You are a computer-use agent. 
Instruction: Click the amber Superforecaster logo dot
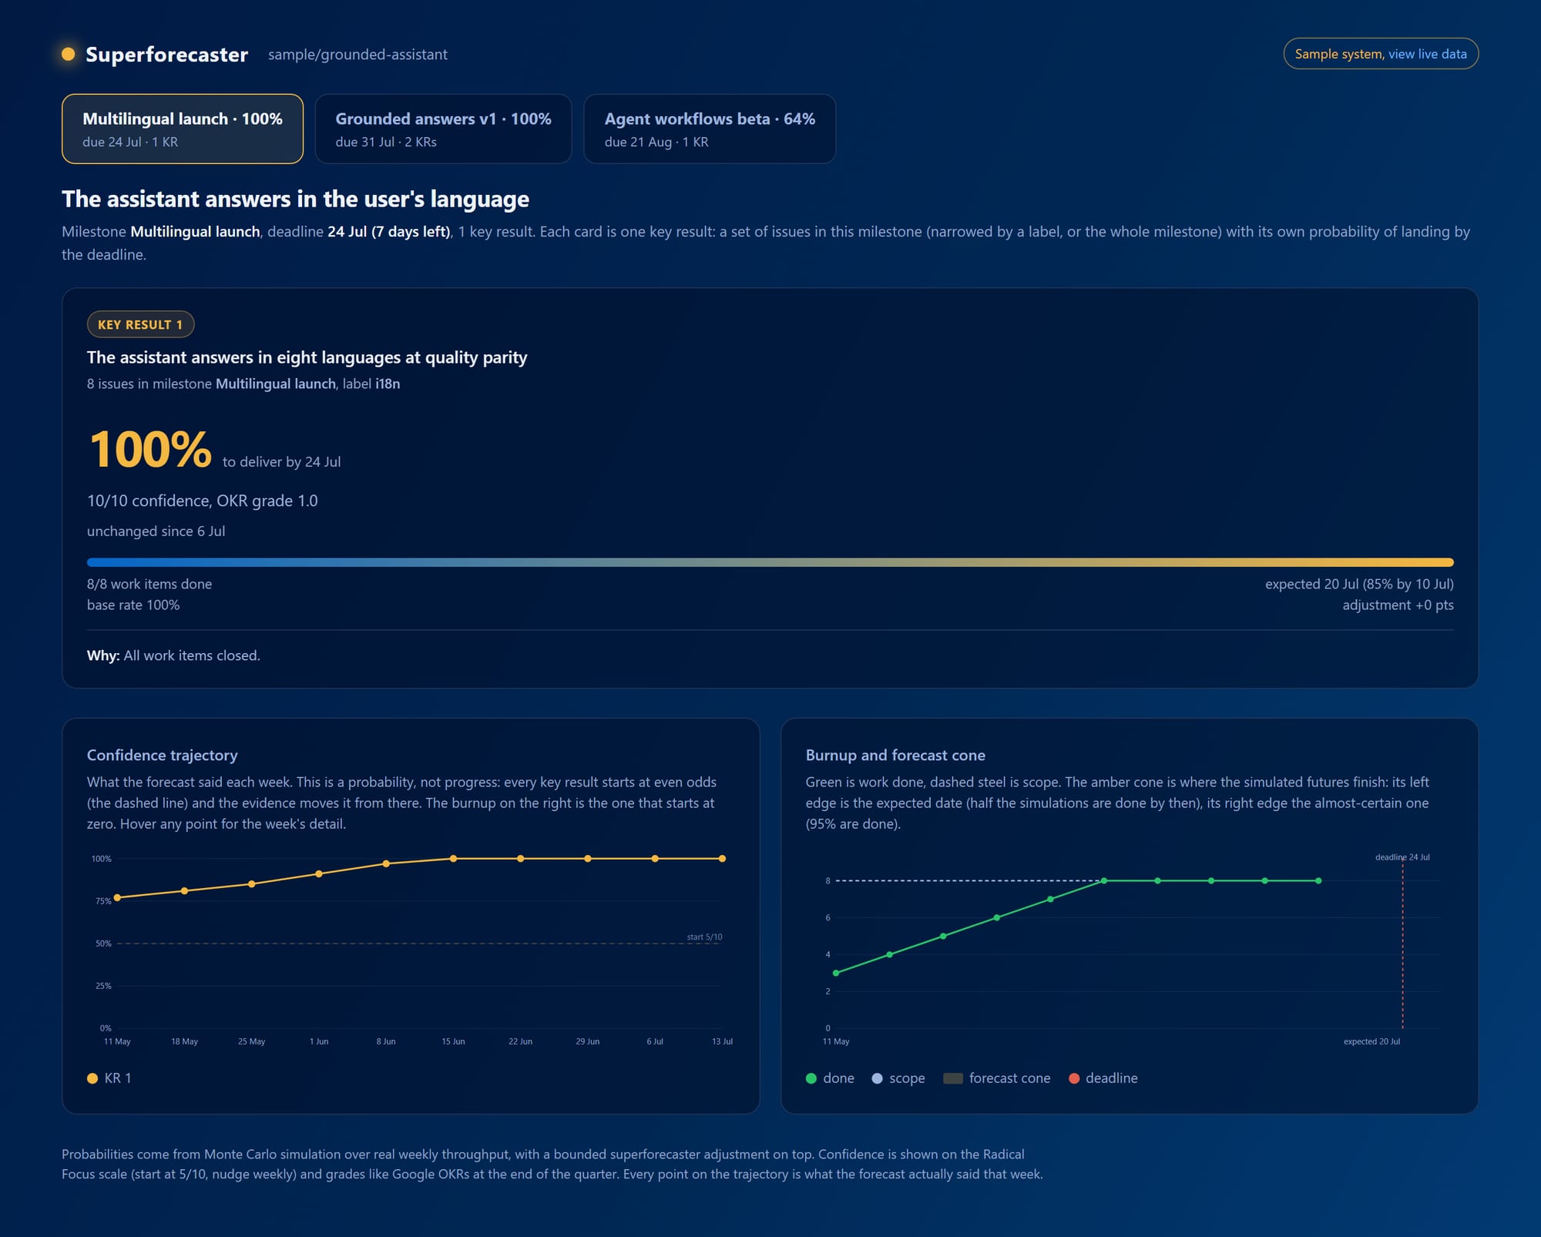69,54
